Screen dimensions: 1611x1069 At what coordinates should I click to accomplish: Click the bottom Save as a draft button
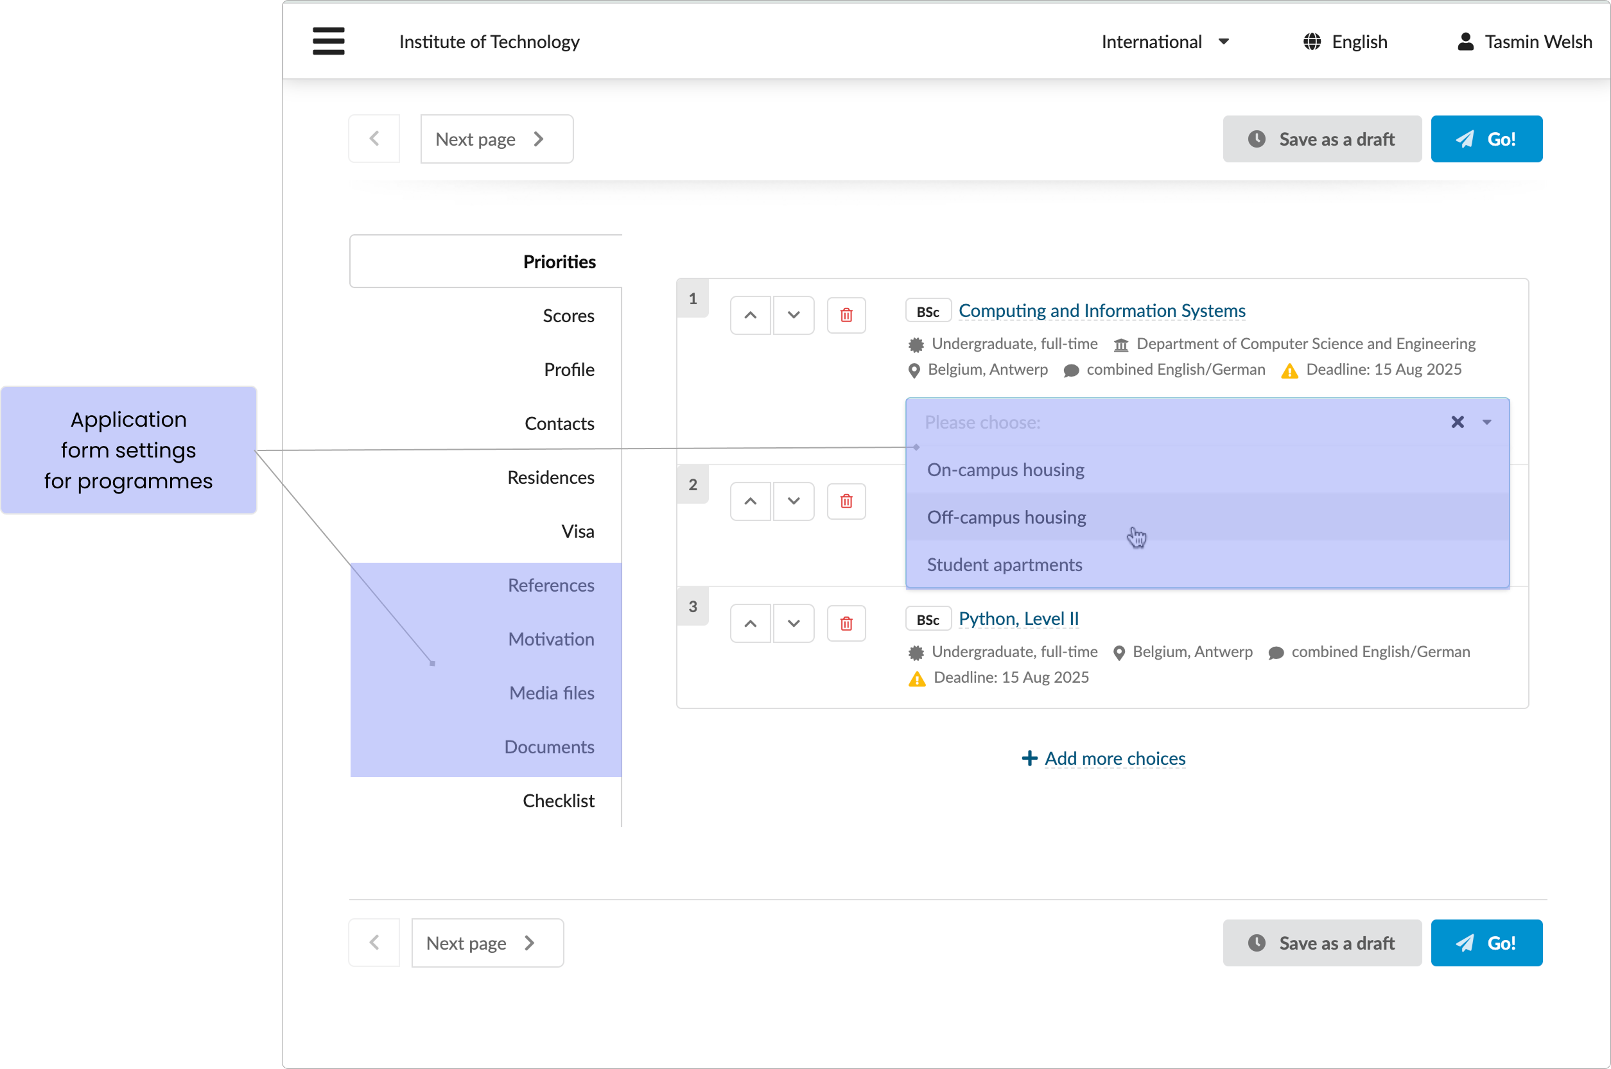(1322, 943)
